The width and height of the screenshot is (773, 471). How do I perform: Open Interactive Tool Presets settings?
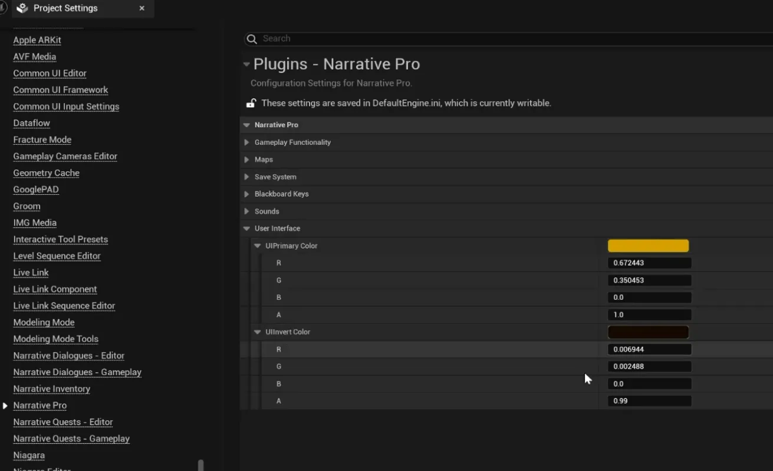(60, 240)
